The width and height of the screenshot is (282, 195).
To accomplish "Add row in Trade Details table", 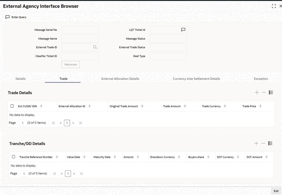I will pos(256,93).
